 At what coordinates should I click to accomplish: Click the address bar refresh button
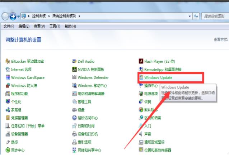196,16
